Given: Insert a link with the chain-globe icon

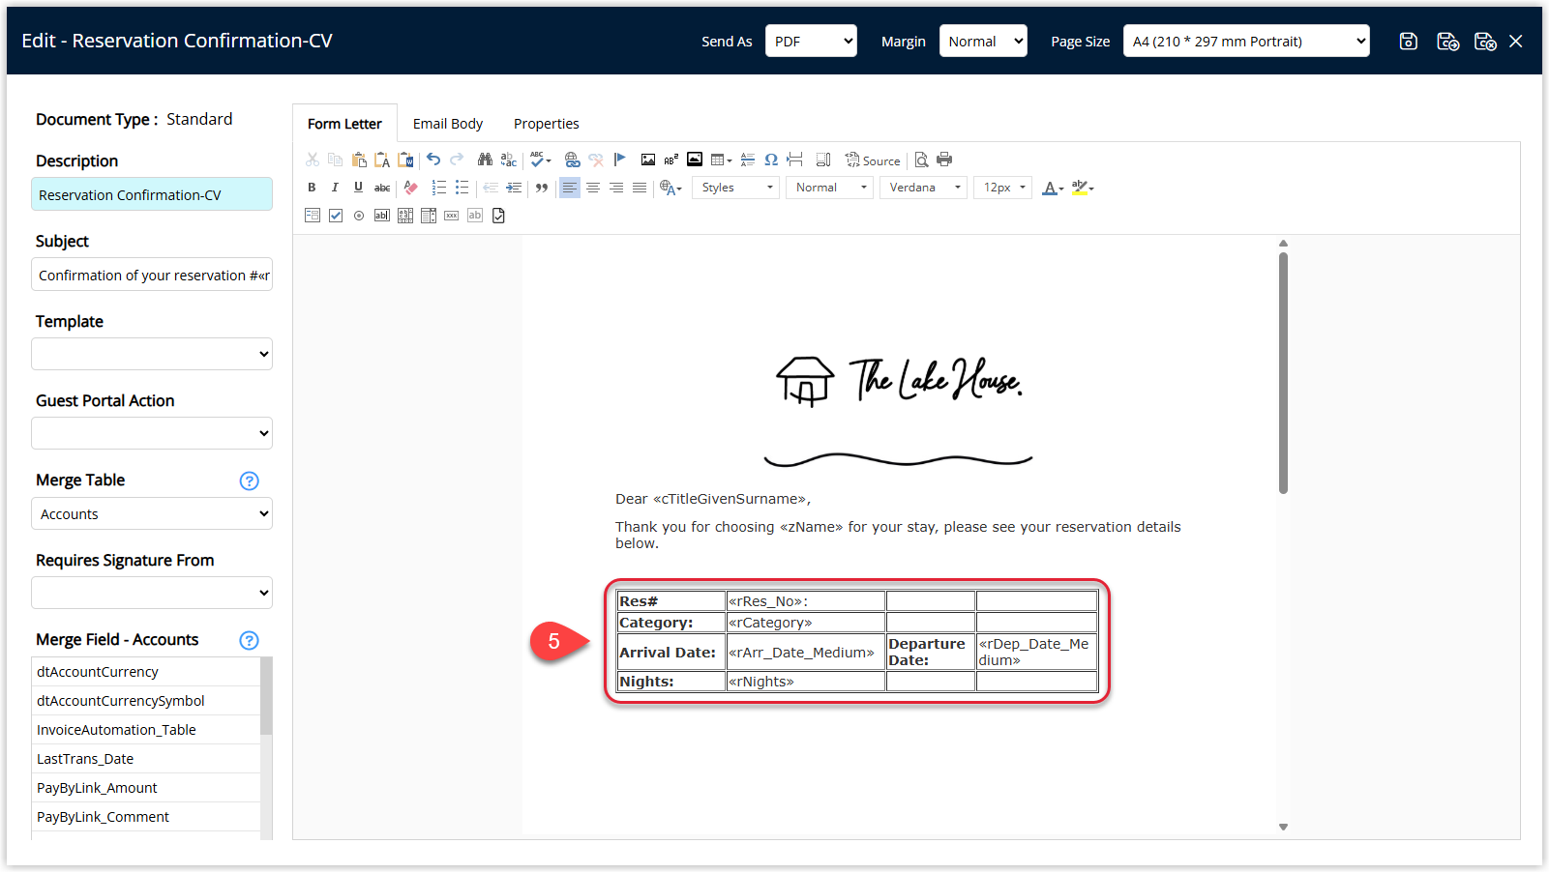Looking at the screenshot, I should (x=572, y=160).
